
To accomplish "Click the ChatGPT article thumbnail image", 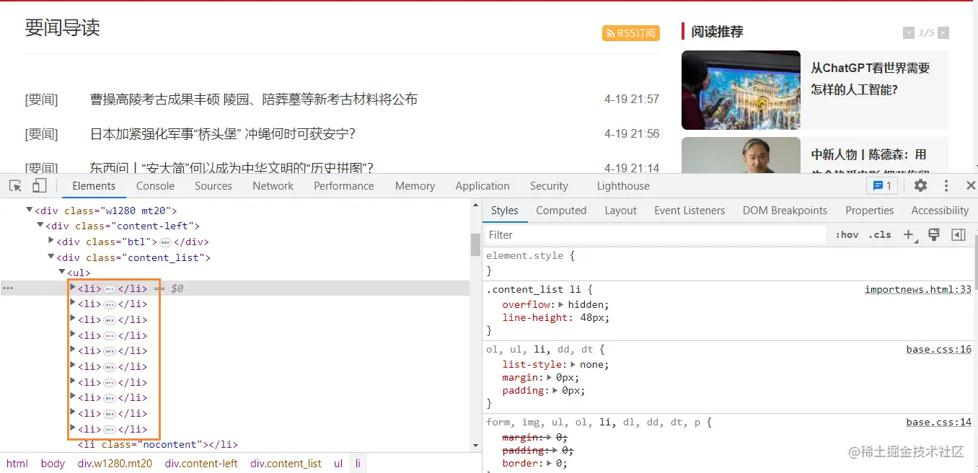I will (741, 90).
